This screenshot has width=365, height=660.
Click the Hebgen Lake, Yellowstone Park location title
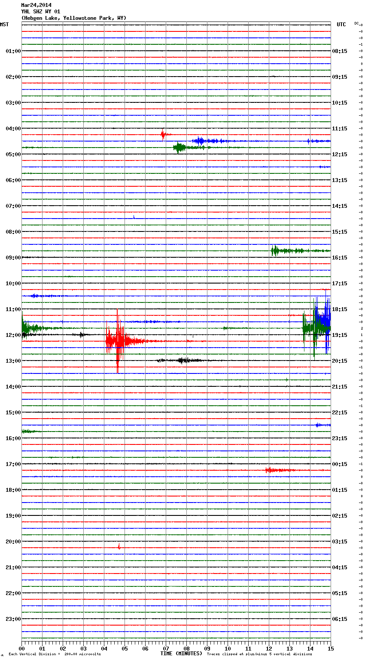(x=74, y=18)
